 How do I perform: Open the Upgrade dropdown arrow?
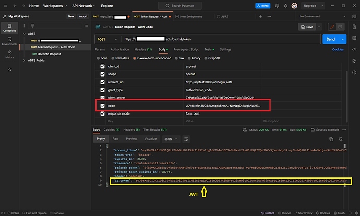(x=322, y=6)
